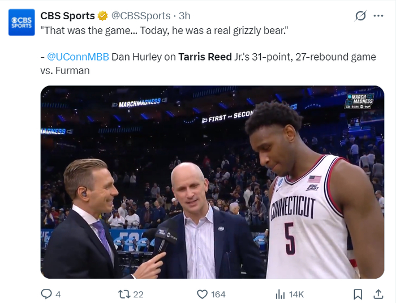
Task: Click the repost arrows icon
Action: coord(124,294)
